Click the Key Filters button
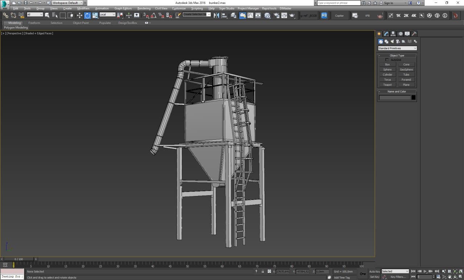464x280 pixels. 398,277
